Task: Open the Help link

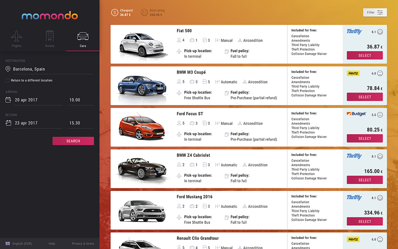Action: [x=52, y=243]
